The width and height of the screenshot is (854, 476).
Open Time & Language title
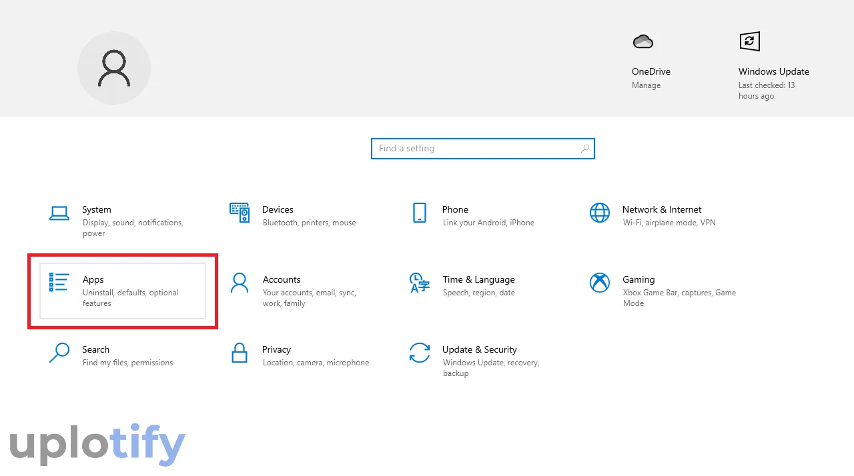point(478,279)
